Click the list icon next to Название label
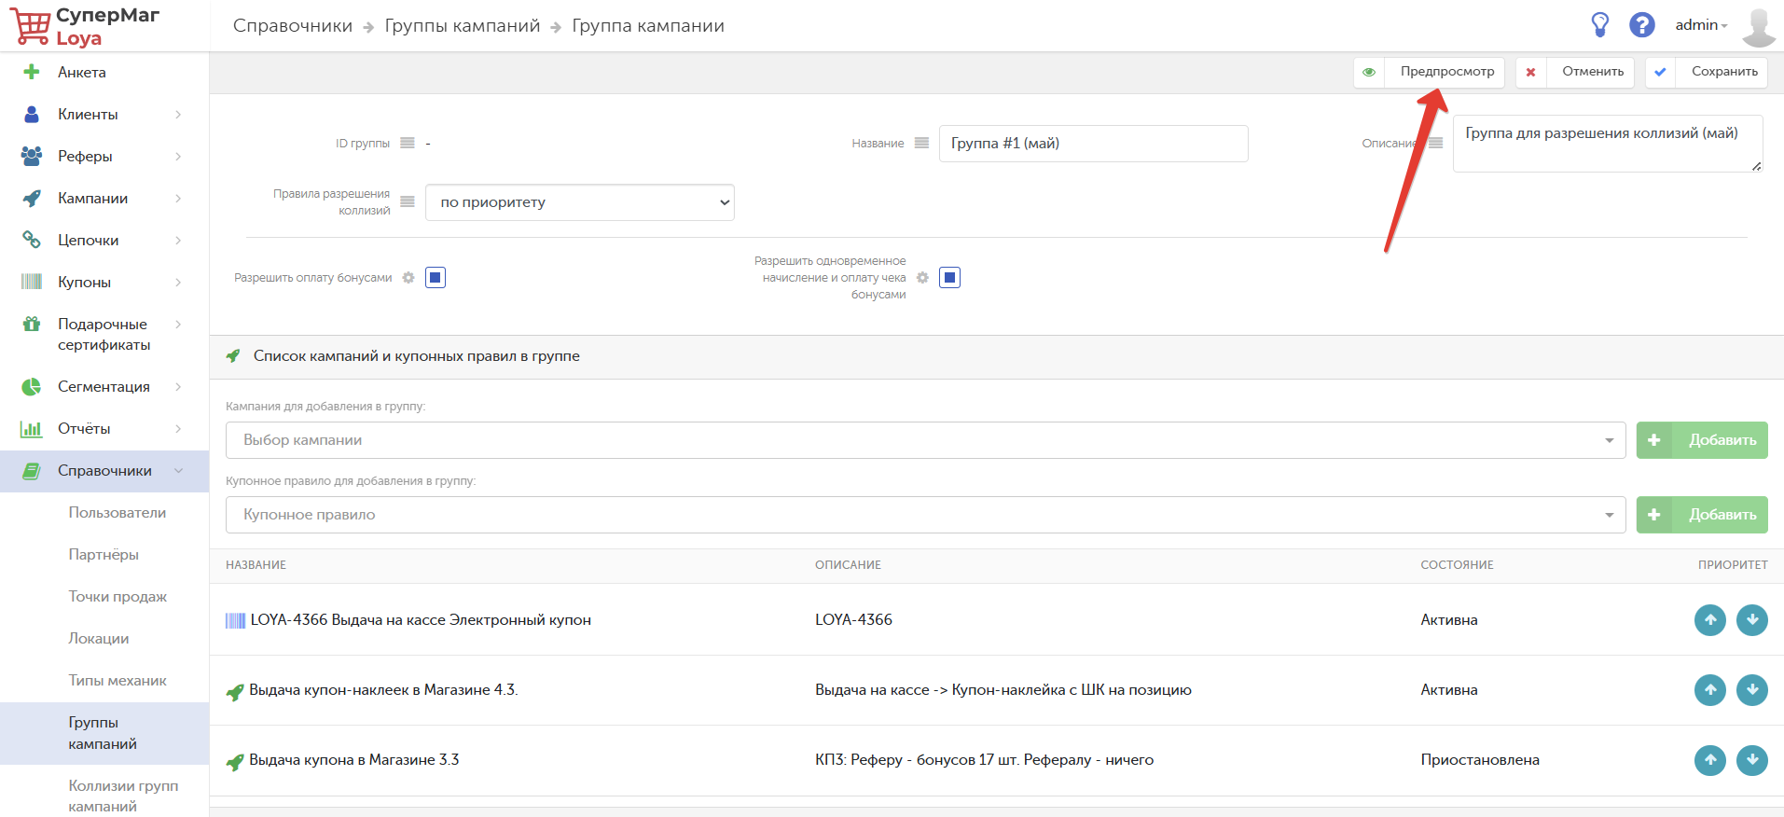Viewport: 1784px width, 817px height. 921,143
